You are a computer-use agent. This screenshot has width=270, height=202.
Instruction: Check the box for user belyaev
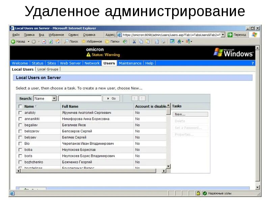[x=20, y=137]
